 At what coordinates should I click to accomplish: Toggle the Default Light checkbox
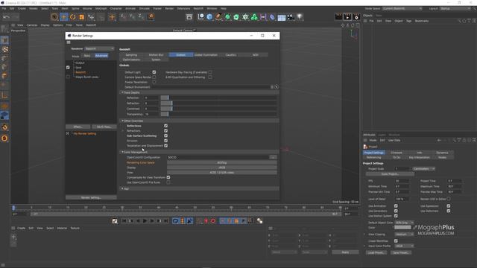pyautogui.click(x=154, y=72)
